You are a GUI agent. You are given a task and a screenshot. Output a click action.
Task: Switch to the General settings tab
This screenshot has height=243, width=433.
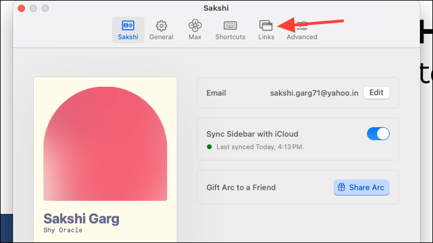(x=161, y=30)
